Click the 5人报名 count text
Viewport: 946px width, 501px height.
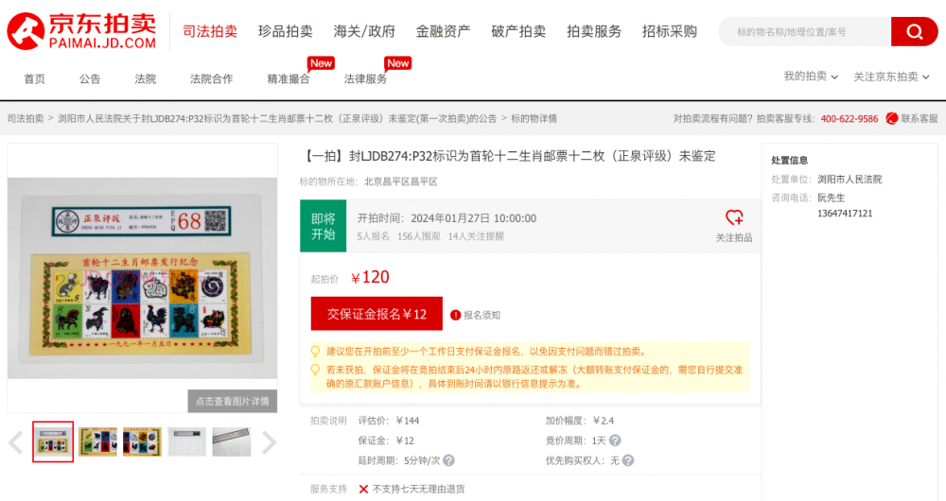pyautogui.click(x=373, y=236)
